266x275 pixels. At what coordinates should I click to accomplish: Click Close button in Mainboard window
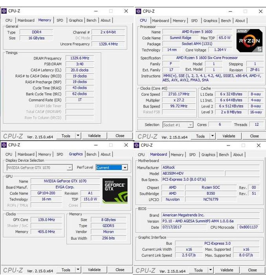(252, 270)
